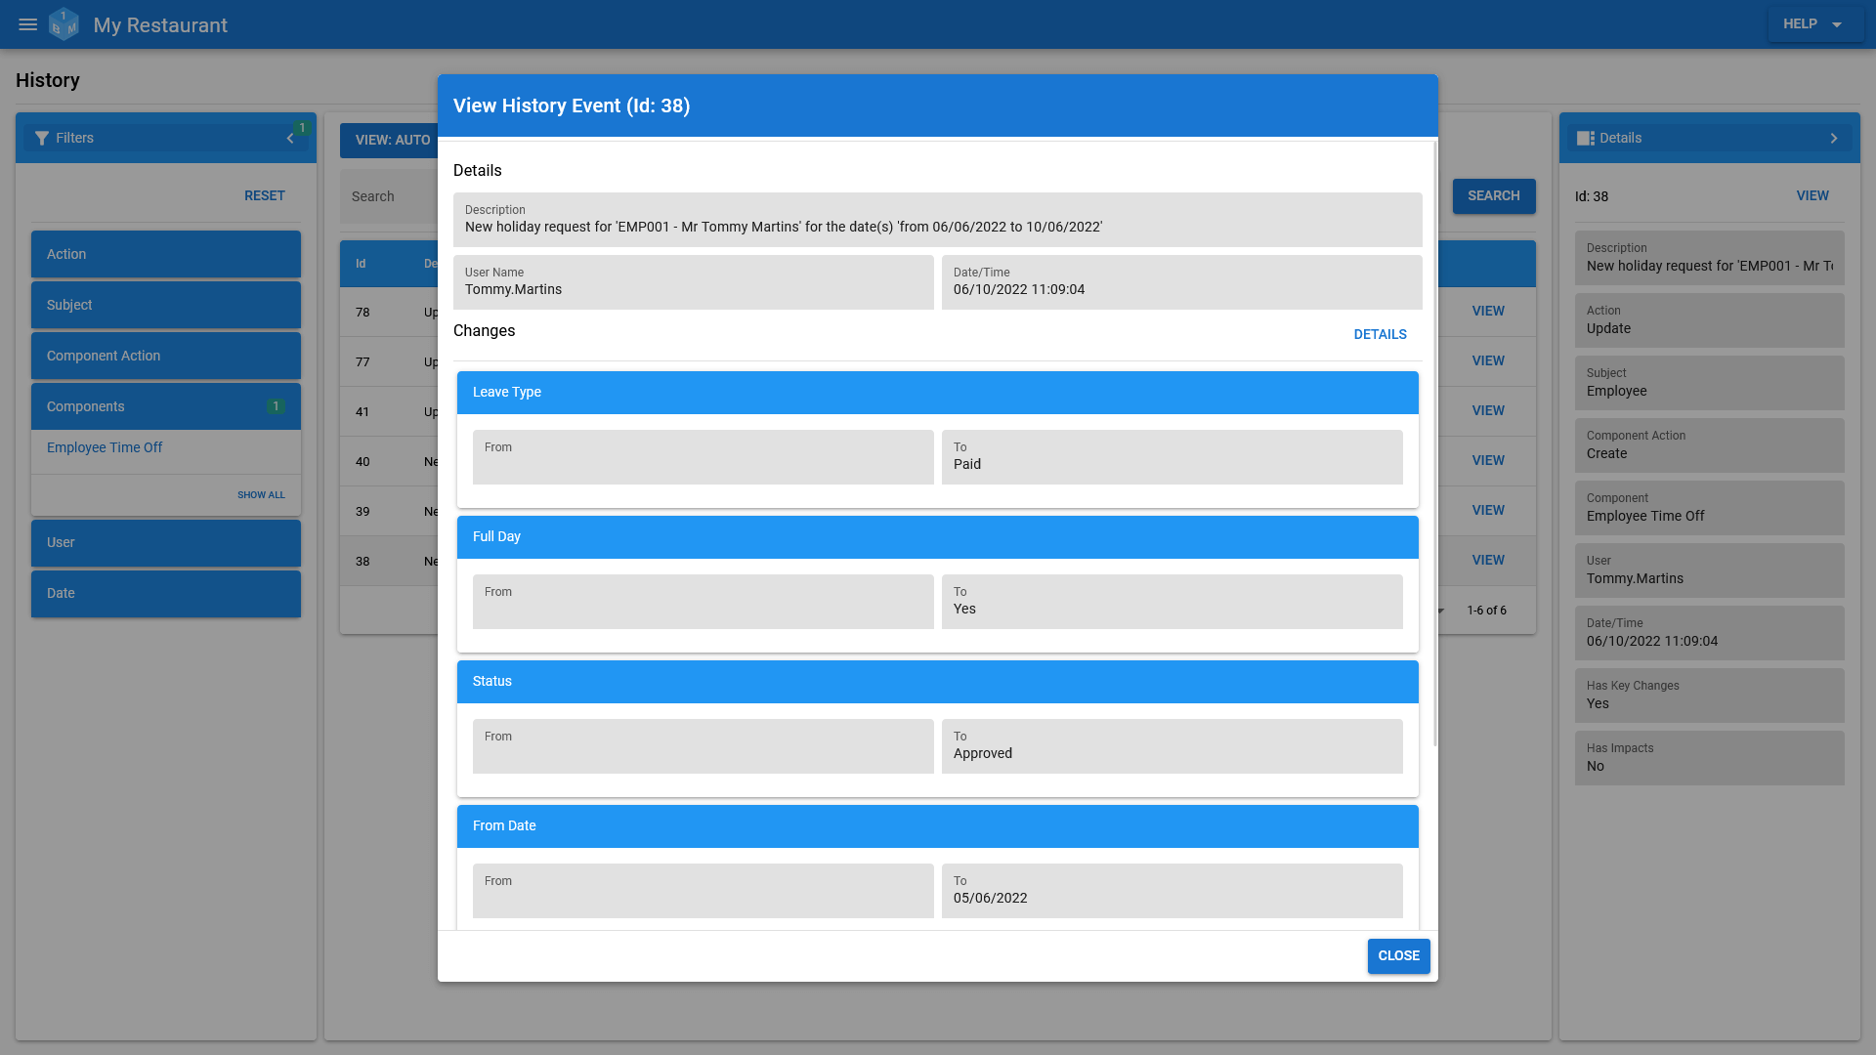The image size is (1876, 1055).
Task: Click the History page heading
Action: click(48, 81)
